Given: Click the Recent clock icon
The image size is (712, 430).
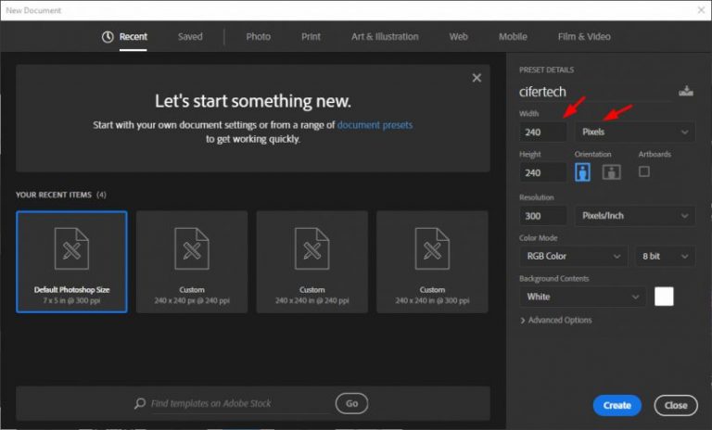Looking at the screenshot, I should (108, 37).
